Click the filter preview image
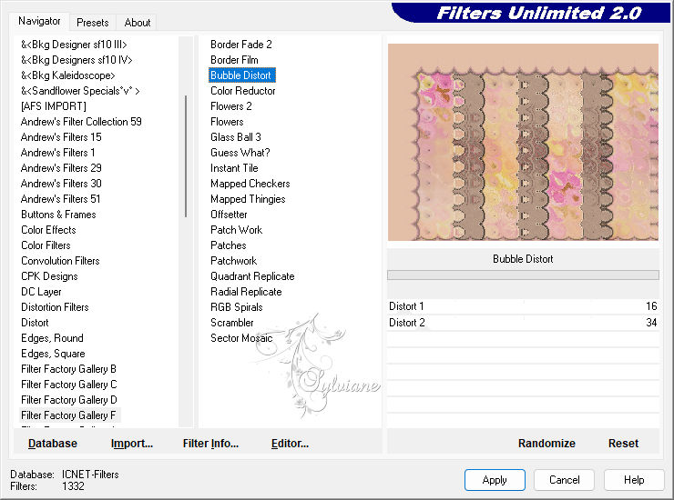 (x=523, y=142)
